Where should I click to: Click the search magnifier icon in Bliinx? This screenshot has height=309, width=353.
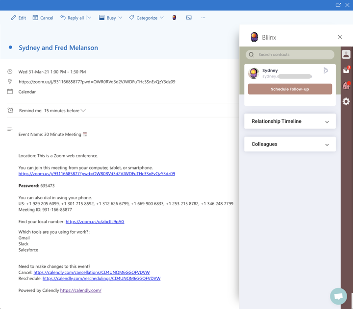pyautogui.click(x=252, y=55)
